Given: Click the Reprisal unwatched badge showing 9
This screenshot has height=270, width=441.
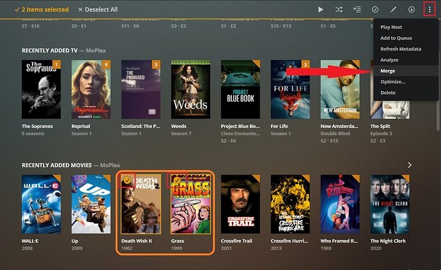Looking at the screenshot, I should pyautogui.click(x=106, y=65).
